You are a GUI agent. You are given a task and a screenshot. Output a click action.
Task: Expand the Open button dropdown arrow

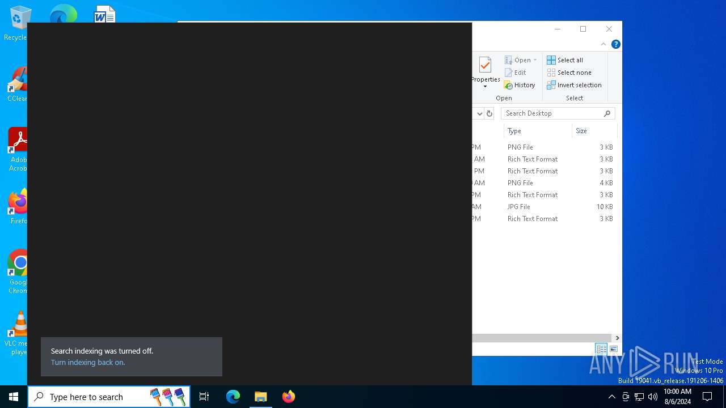pyautogui.click(x=535, y=60)
